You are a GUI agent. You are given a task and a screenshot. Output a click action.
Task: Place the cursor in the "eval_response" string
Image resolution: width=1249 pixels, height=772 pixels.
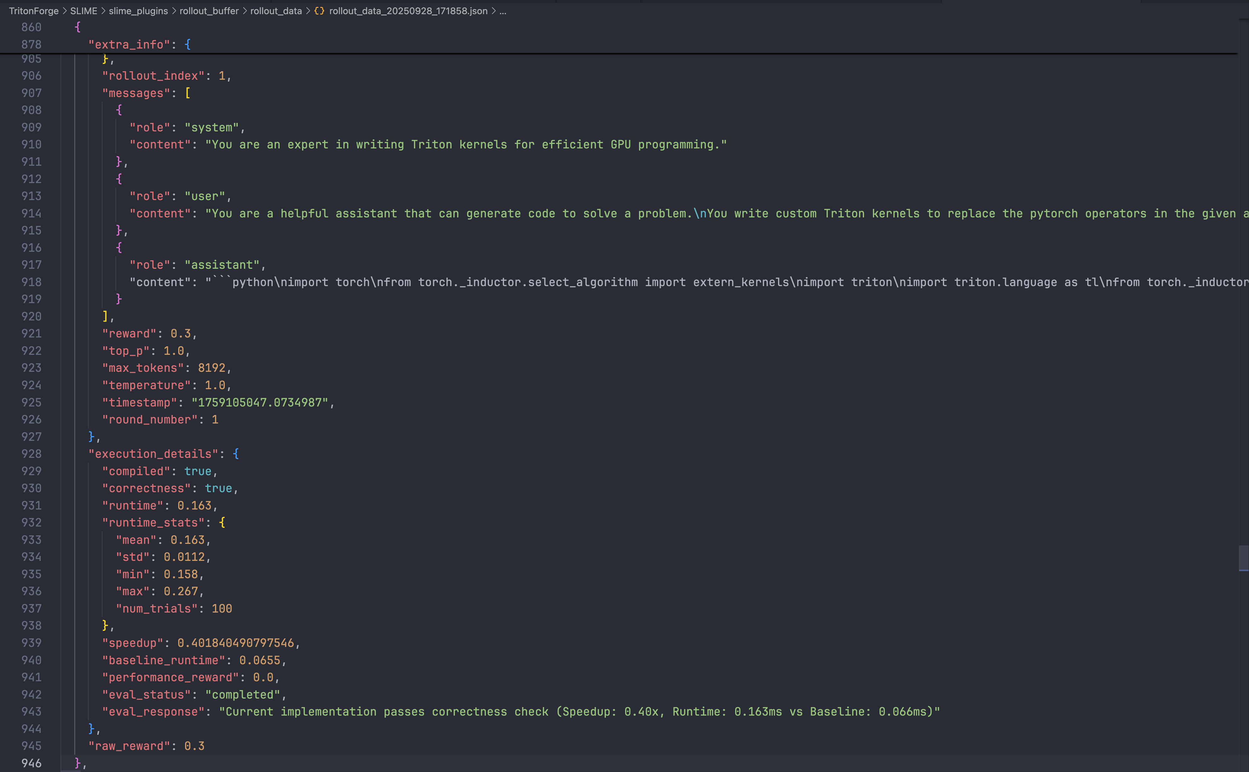click(x=579, y=712)
